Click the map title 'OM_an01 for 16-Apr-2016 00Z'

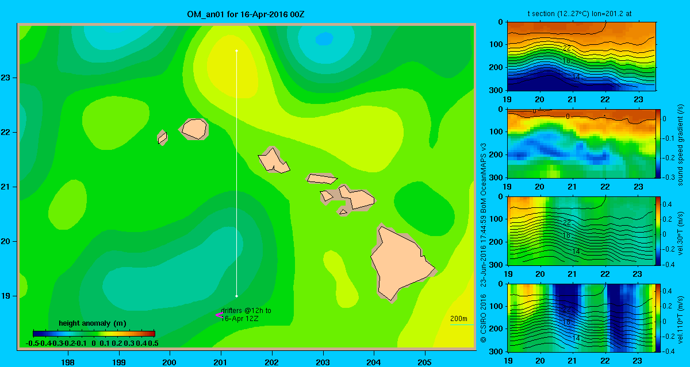246,13
